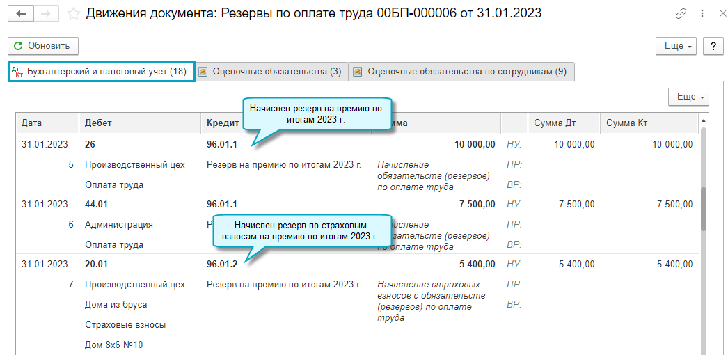Click Администрация in the debit column
This screenshot has height=355, width=728.
tap(119, 225)
